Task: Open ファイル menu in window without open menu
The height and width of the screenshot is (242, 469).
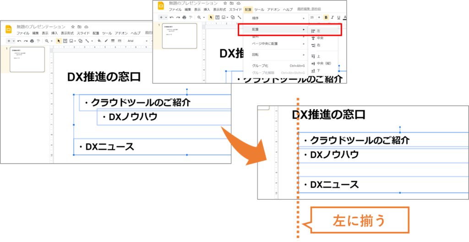Action: point(23,33)
